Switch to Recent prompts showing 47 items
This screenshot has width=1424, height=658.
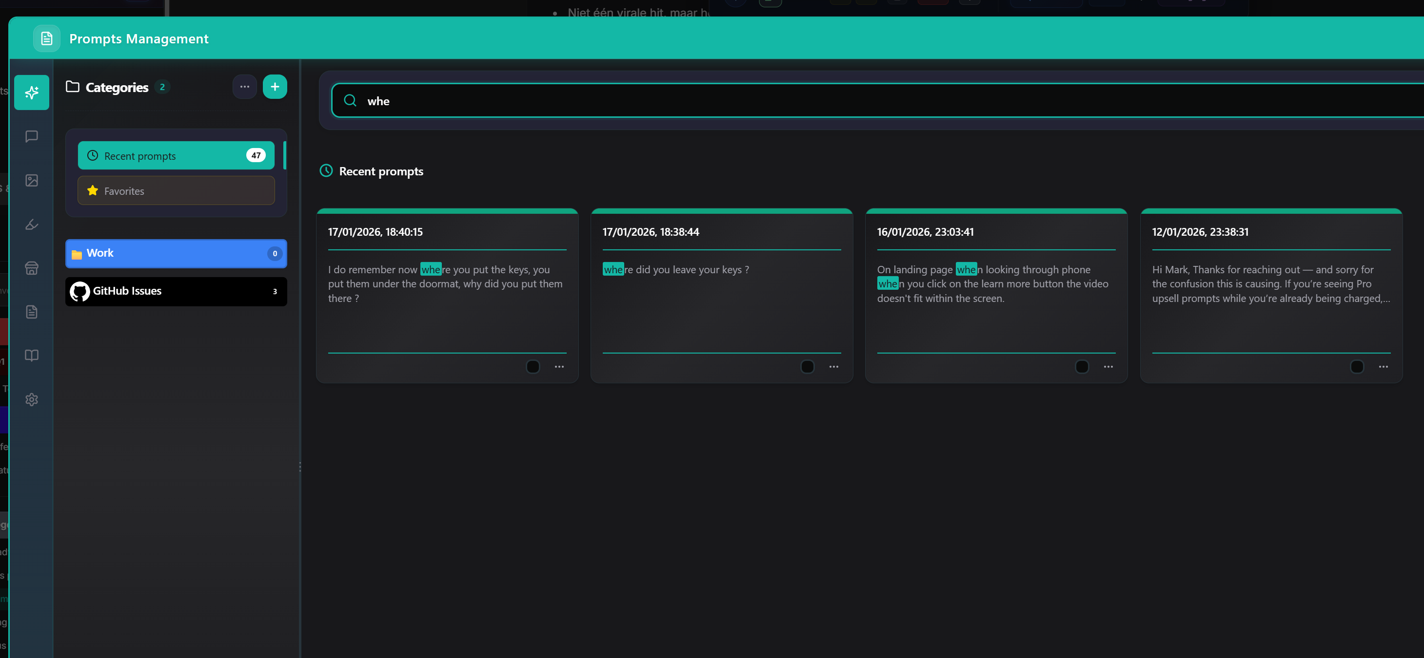[x=176, y=156]
